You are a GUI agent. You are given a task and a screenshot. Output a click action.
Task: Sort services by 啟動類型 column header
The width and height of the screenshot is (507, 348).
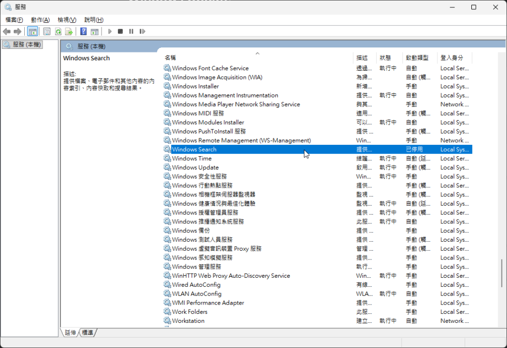point(417,58)
